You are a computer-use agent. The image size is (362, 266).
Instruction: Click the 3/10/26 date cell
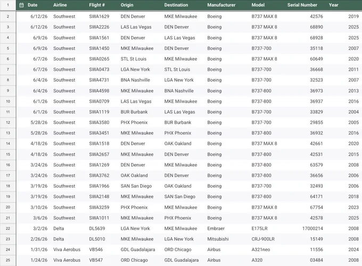(x=39, y=207)
